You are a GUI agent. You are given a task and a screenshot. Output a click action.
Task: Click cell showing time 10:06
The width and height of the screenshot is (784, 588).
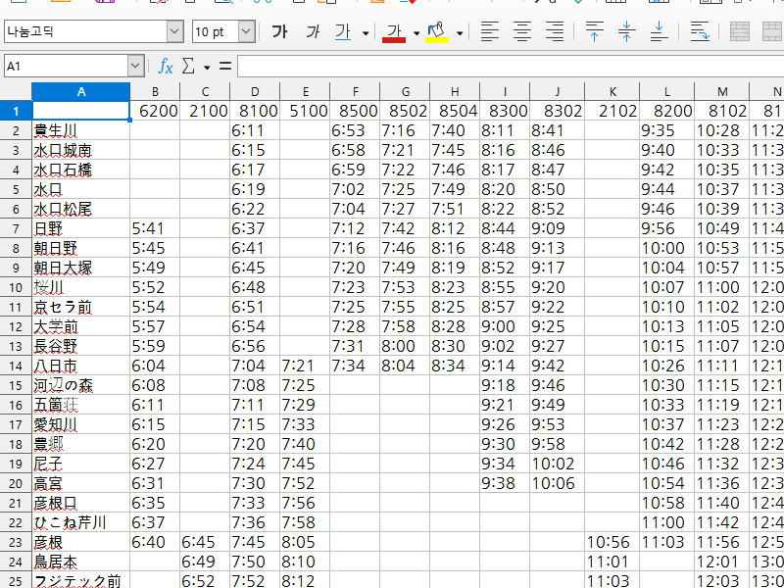coord(557,483)
